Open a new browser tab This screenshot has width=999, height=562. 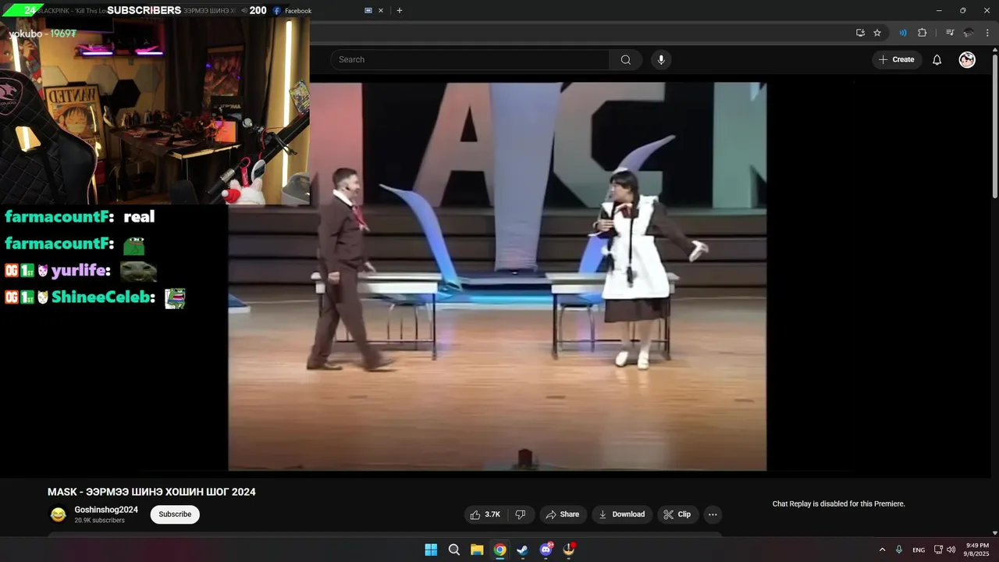click(x=400, y=10)
